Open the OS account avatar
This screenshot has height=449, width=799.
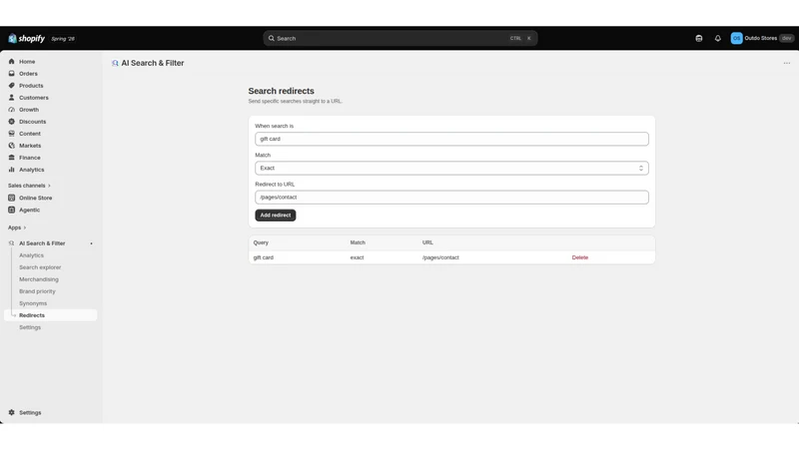736,38
